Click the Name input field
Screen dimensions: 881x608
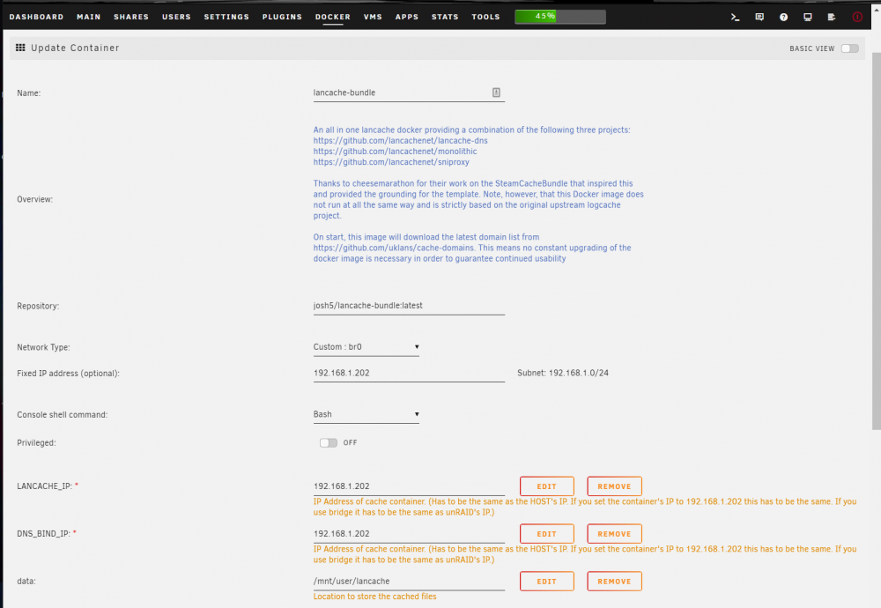pyautogui.click(x=409, y=93)
